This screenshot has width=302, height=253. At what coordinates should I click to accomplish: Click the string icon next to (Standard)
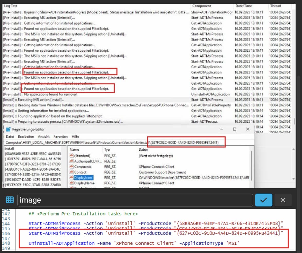(71, 156)
